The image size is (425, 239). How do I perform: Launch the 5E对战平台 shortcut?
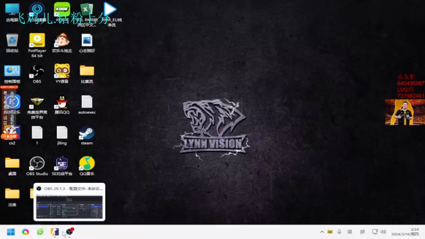(x=62, y=166)
